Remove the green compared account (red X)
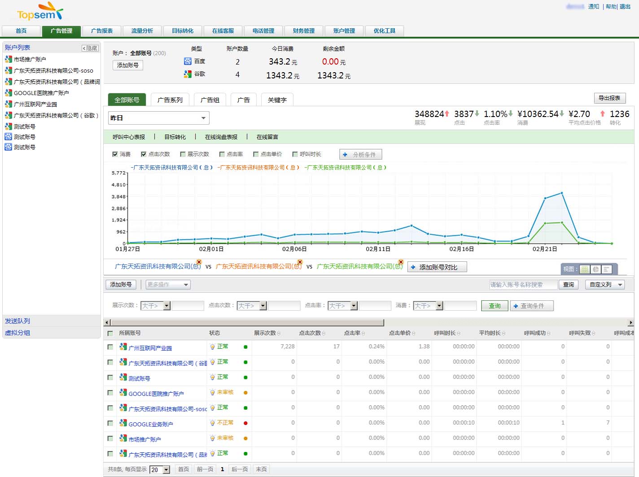The image size is (639, 477). [401, 262]
